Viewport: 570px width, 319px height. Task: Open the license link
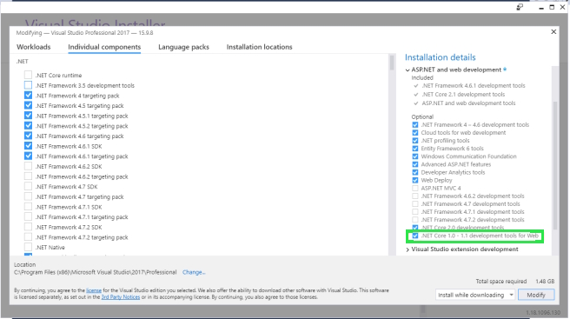tap(94, 290)
